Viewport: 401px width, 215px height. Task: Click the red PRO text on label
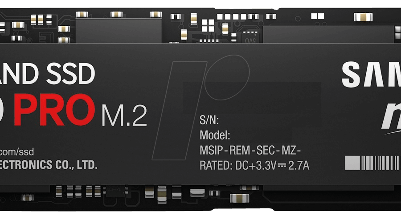tap(54, 110)
